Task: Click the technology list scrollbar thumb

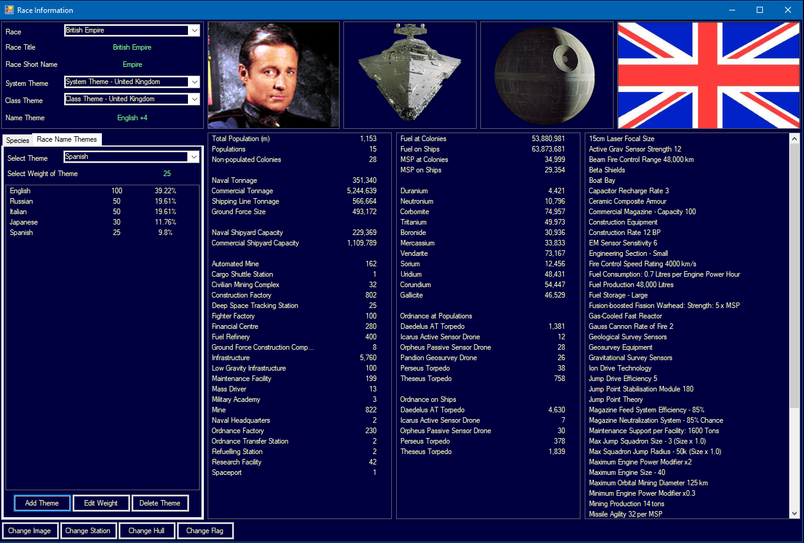Action: [x=795, y=276]
